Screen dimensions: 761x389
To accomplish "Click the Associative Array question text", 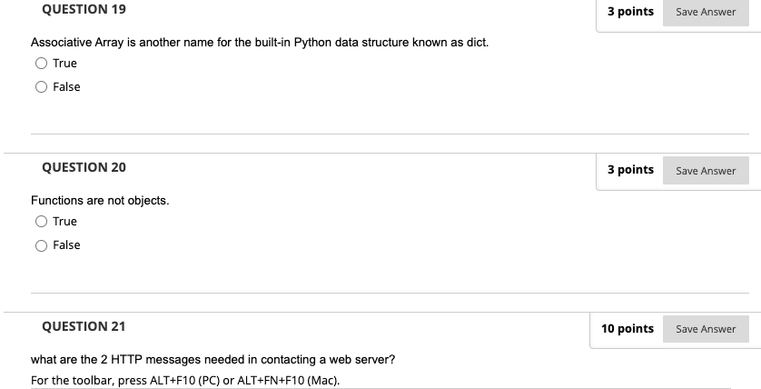I will pos(260,43).
